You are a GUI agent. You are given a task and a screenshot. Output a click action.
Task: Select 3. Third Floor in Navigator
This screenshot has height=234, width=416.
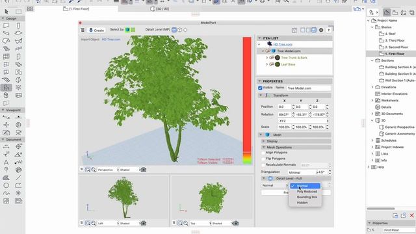[395, 40]
